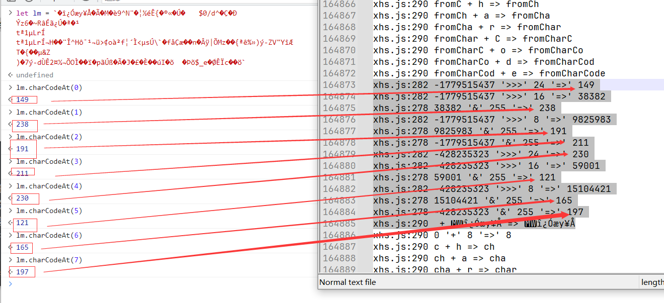Select the 'lm.charCodeAt(6)' console command
The image size is (664, 303).
(49, 235)
